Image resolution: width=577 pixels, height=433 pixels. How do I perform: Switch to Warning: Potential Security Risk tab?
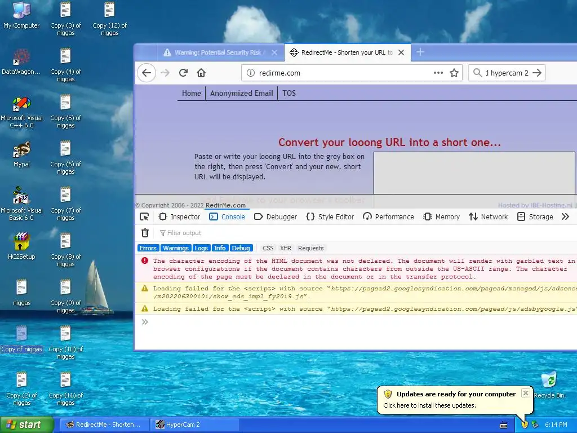tap(221, 52)
